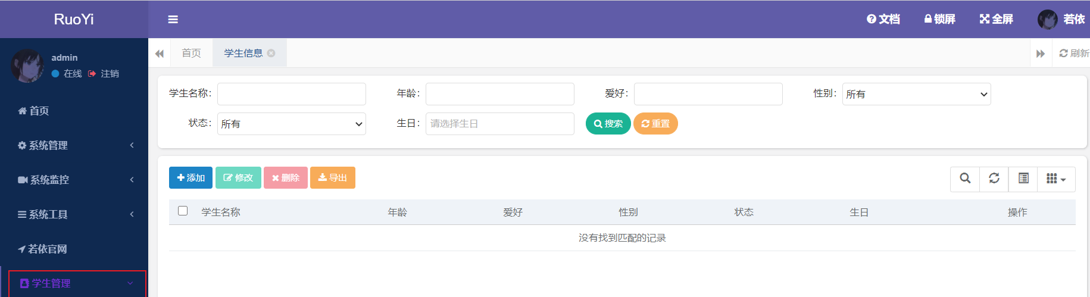Viewport: 1090px width, 297px height.
Task: Switch to the 首页 tab
Action: (x=191, y=53)
